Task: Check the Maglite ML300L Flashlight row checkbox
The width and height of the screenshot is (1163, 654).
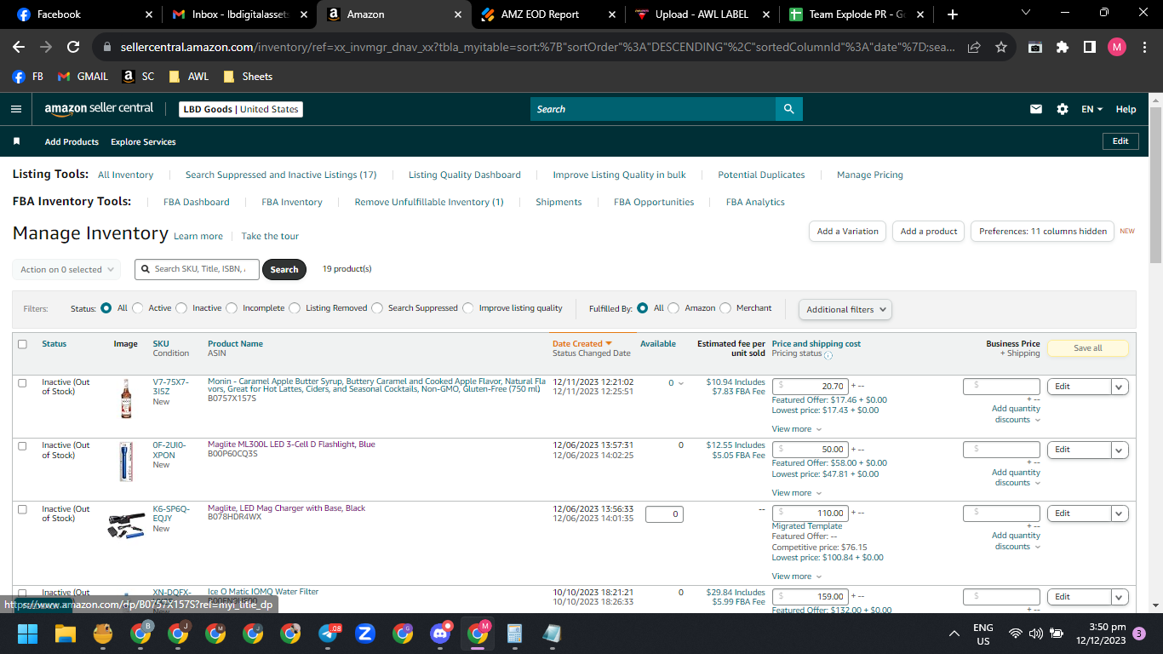Action: pyautogui.click(x=22, y=446)
